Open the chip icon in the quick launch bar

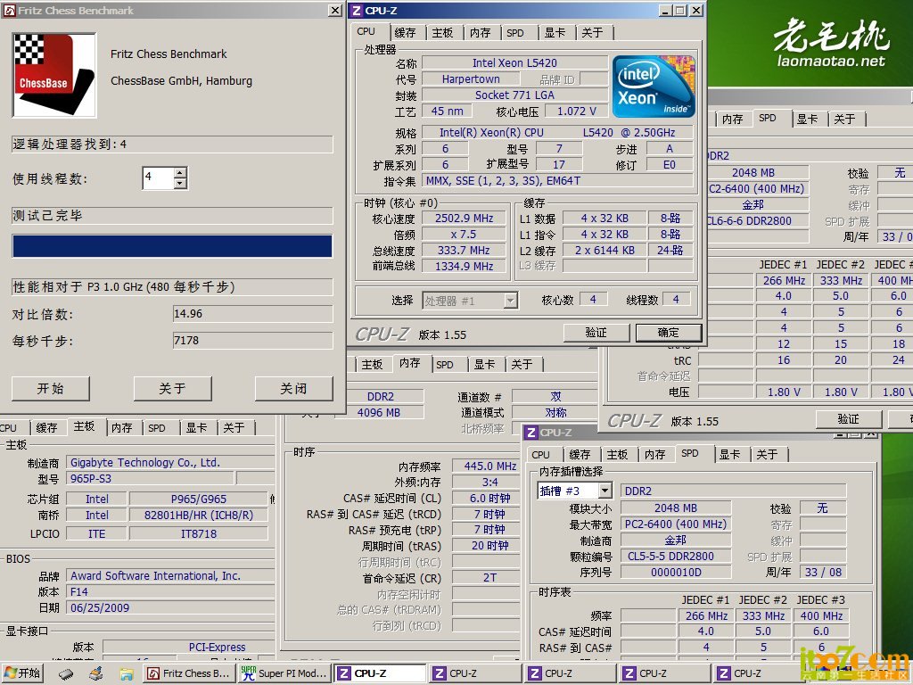coord(66,674)
